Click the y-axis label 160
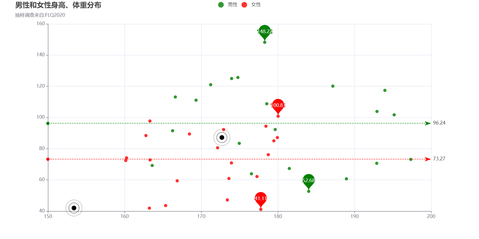 [40, 24]
